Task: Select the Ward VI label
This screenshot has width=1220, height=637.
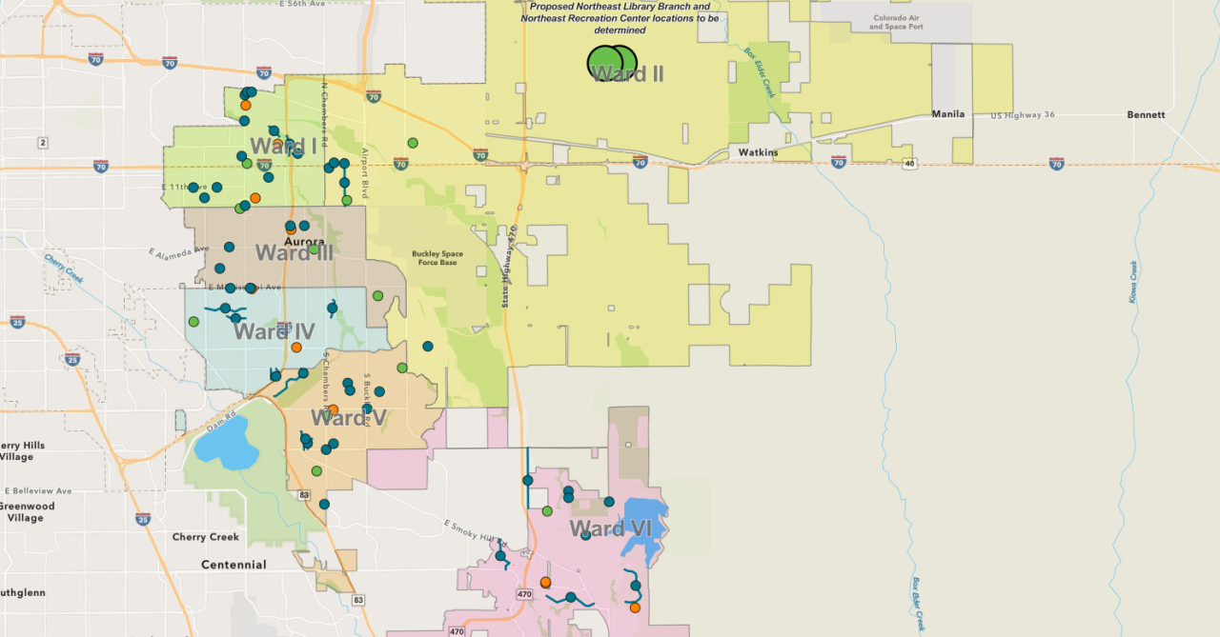Action: 610,528
